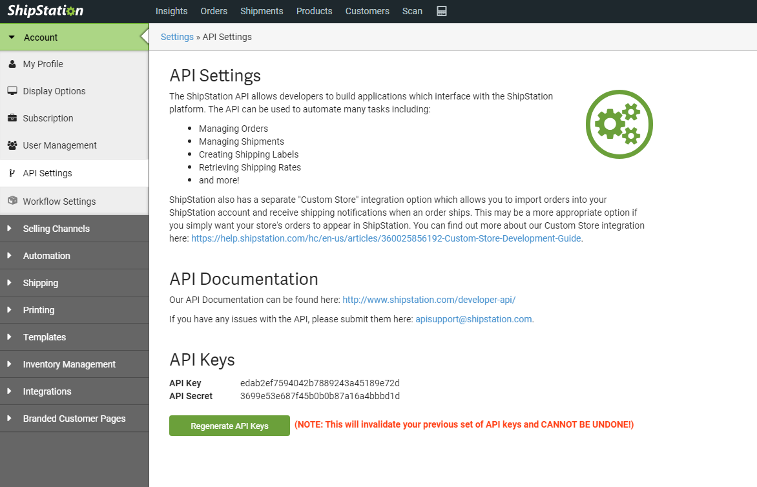Click the Workflow Settings box icon
Screen dimensions: 757x487
(x=12, y=200)
